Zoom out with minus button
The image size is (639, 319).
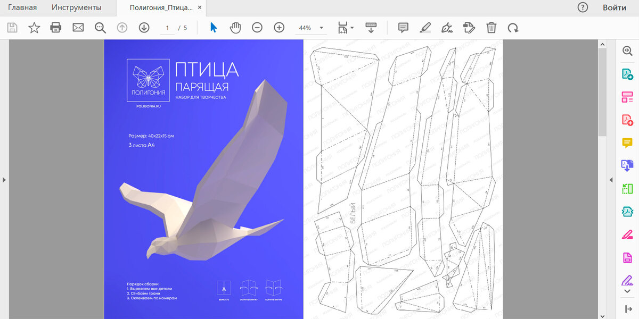[x=257, y=28]
